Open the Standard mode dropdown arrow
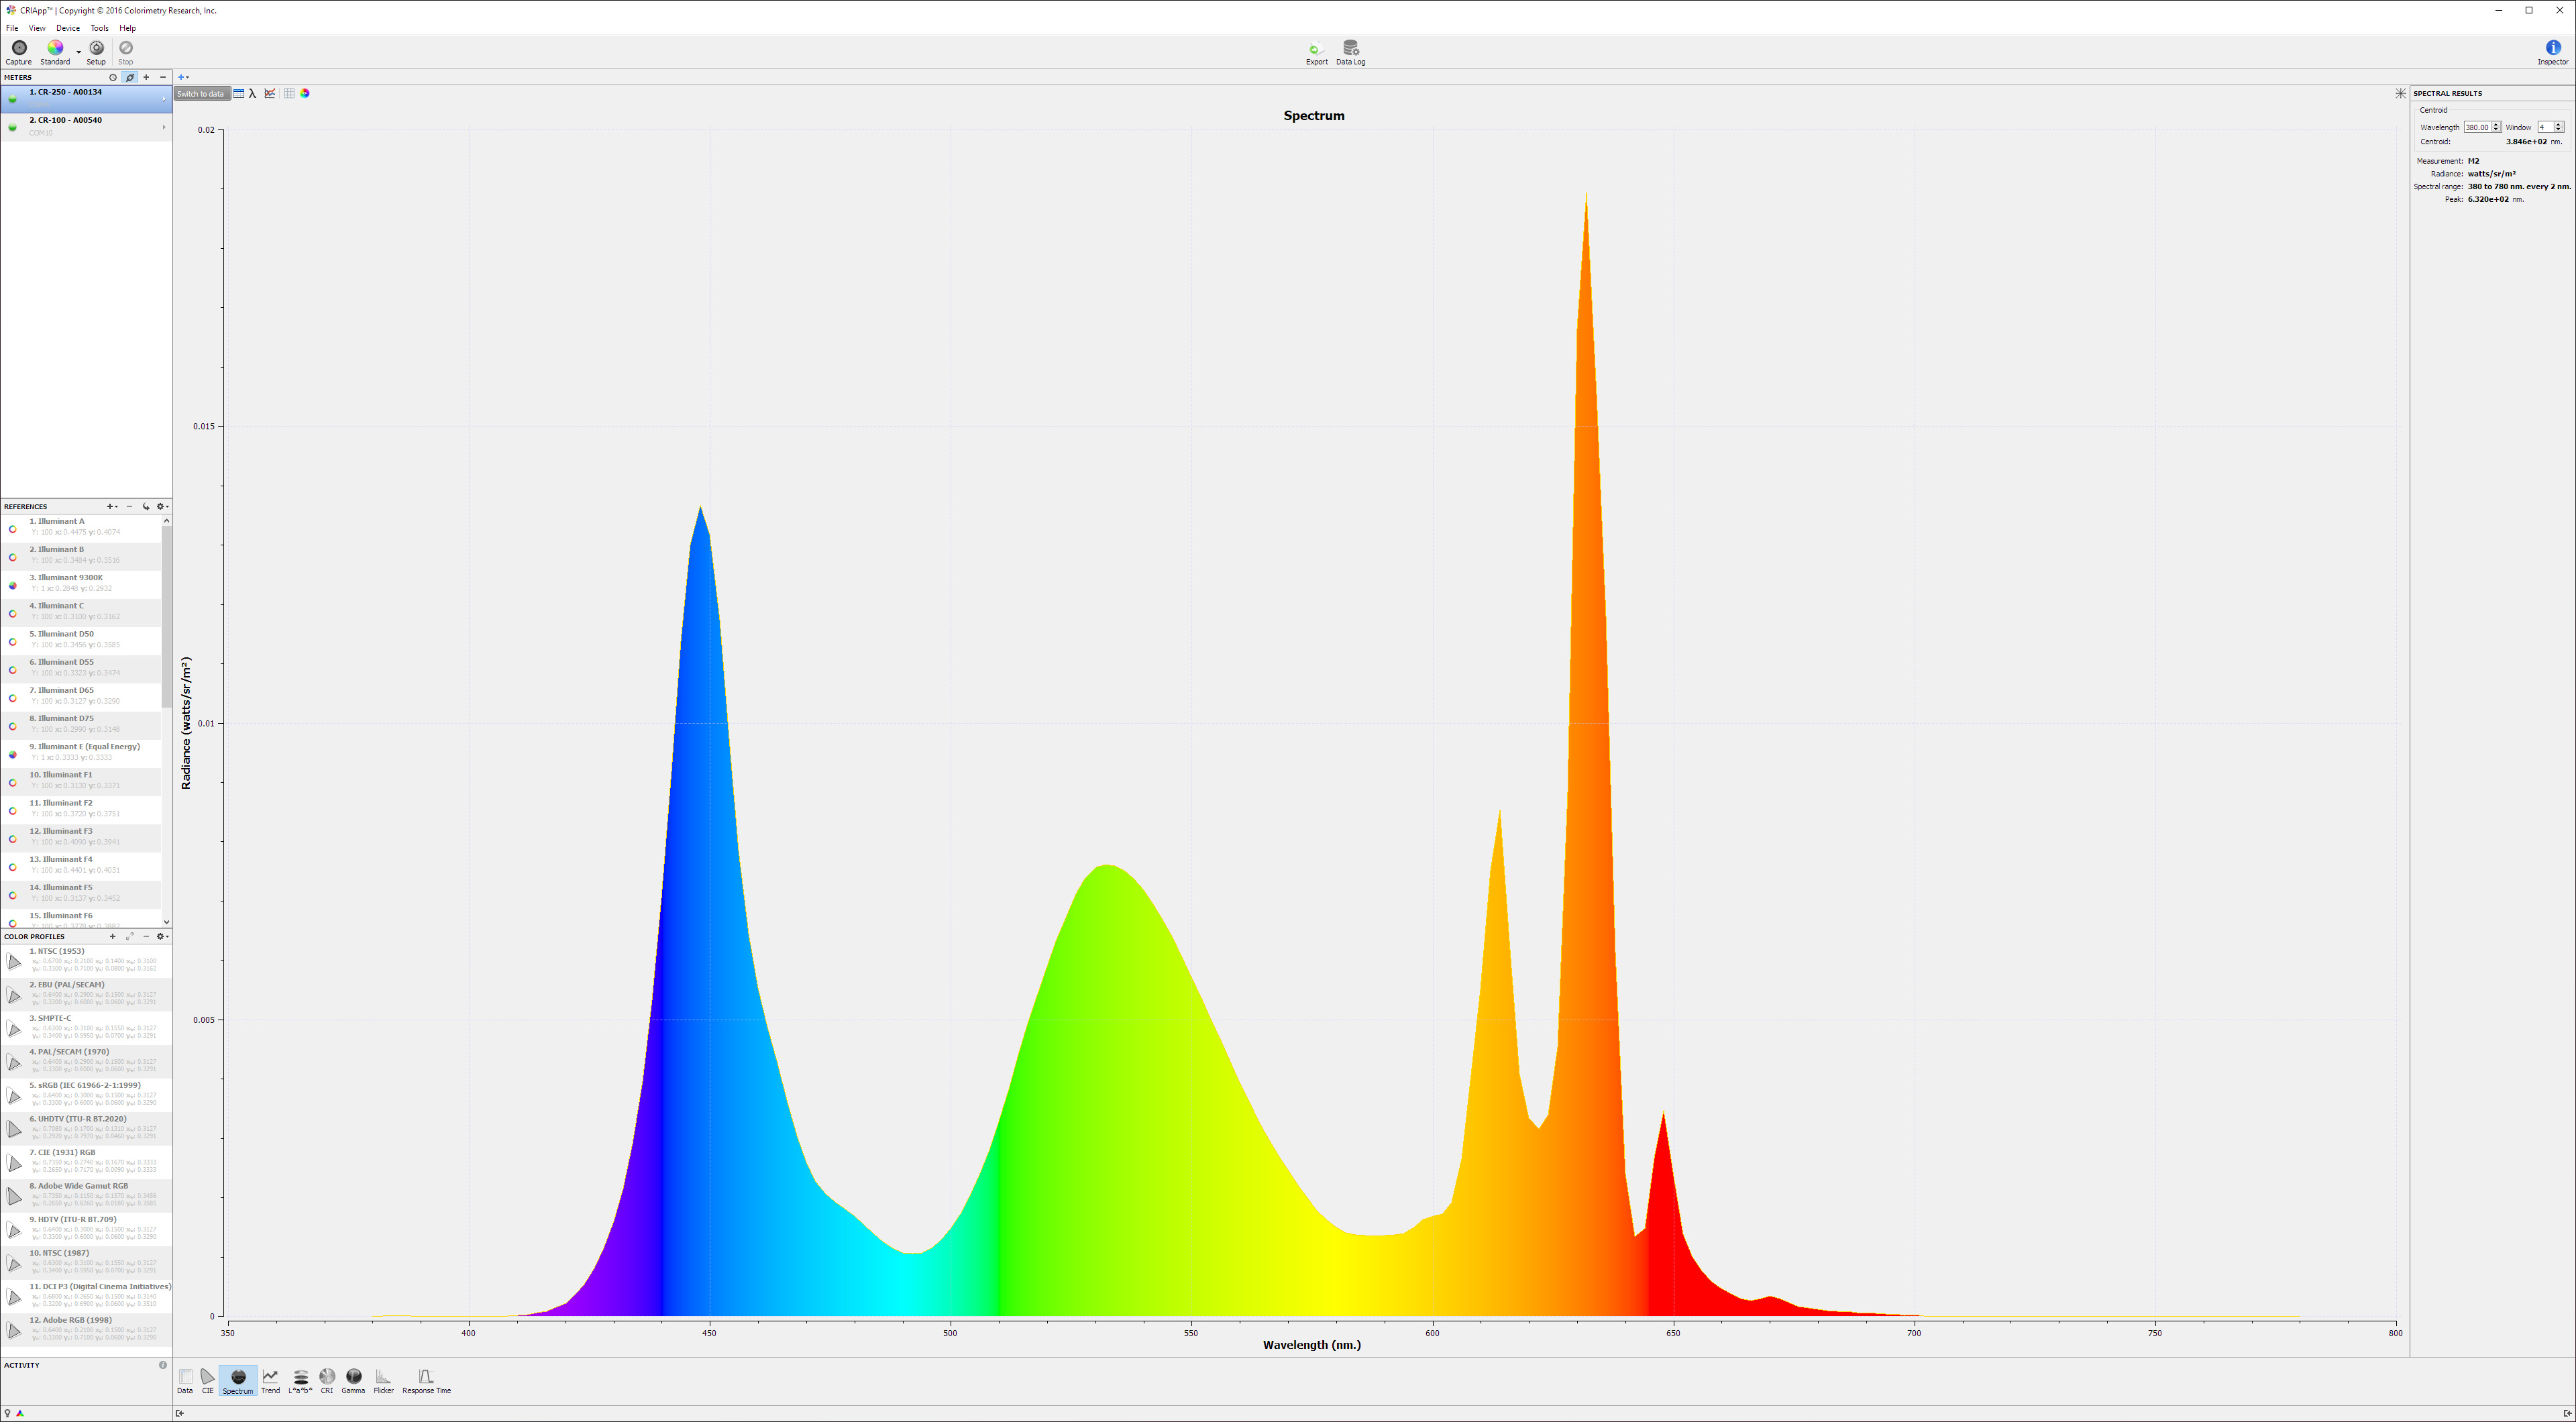The height and width of the screenshot is (1422, 2576). pyautogui.click(x=79, y=52)
